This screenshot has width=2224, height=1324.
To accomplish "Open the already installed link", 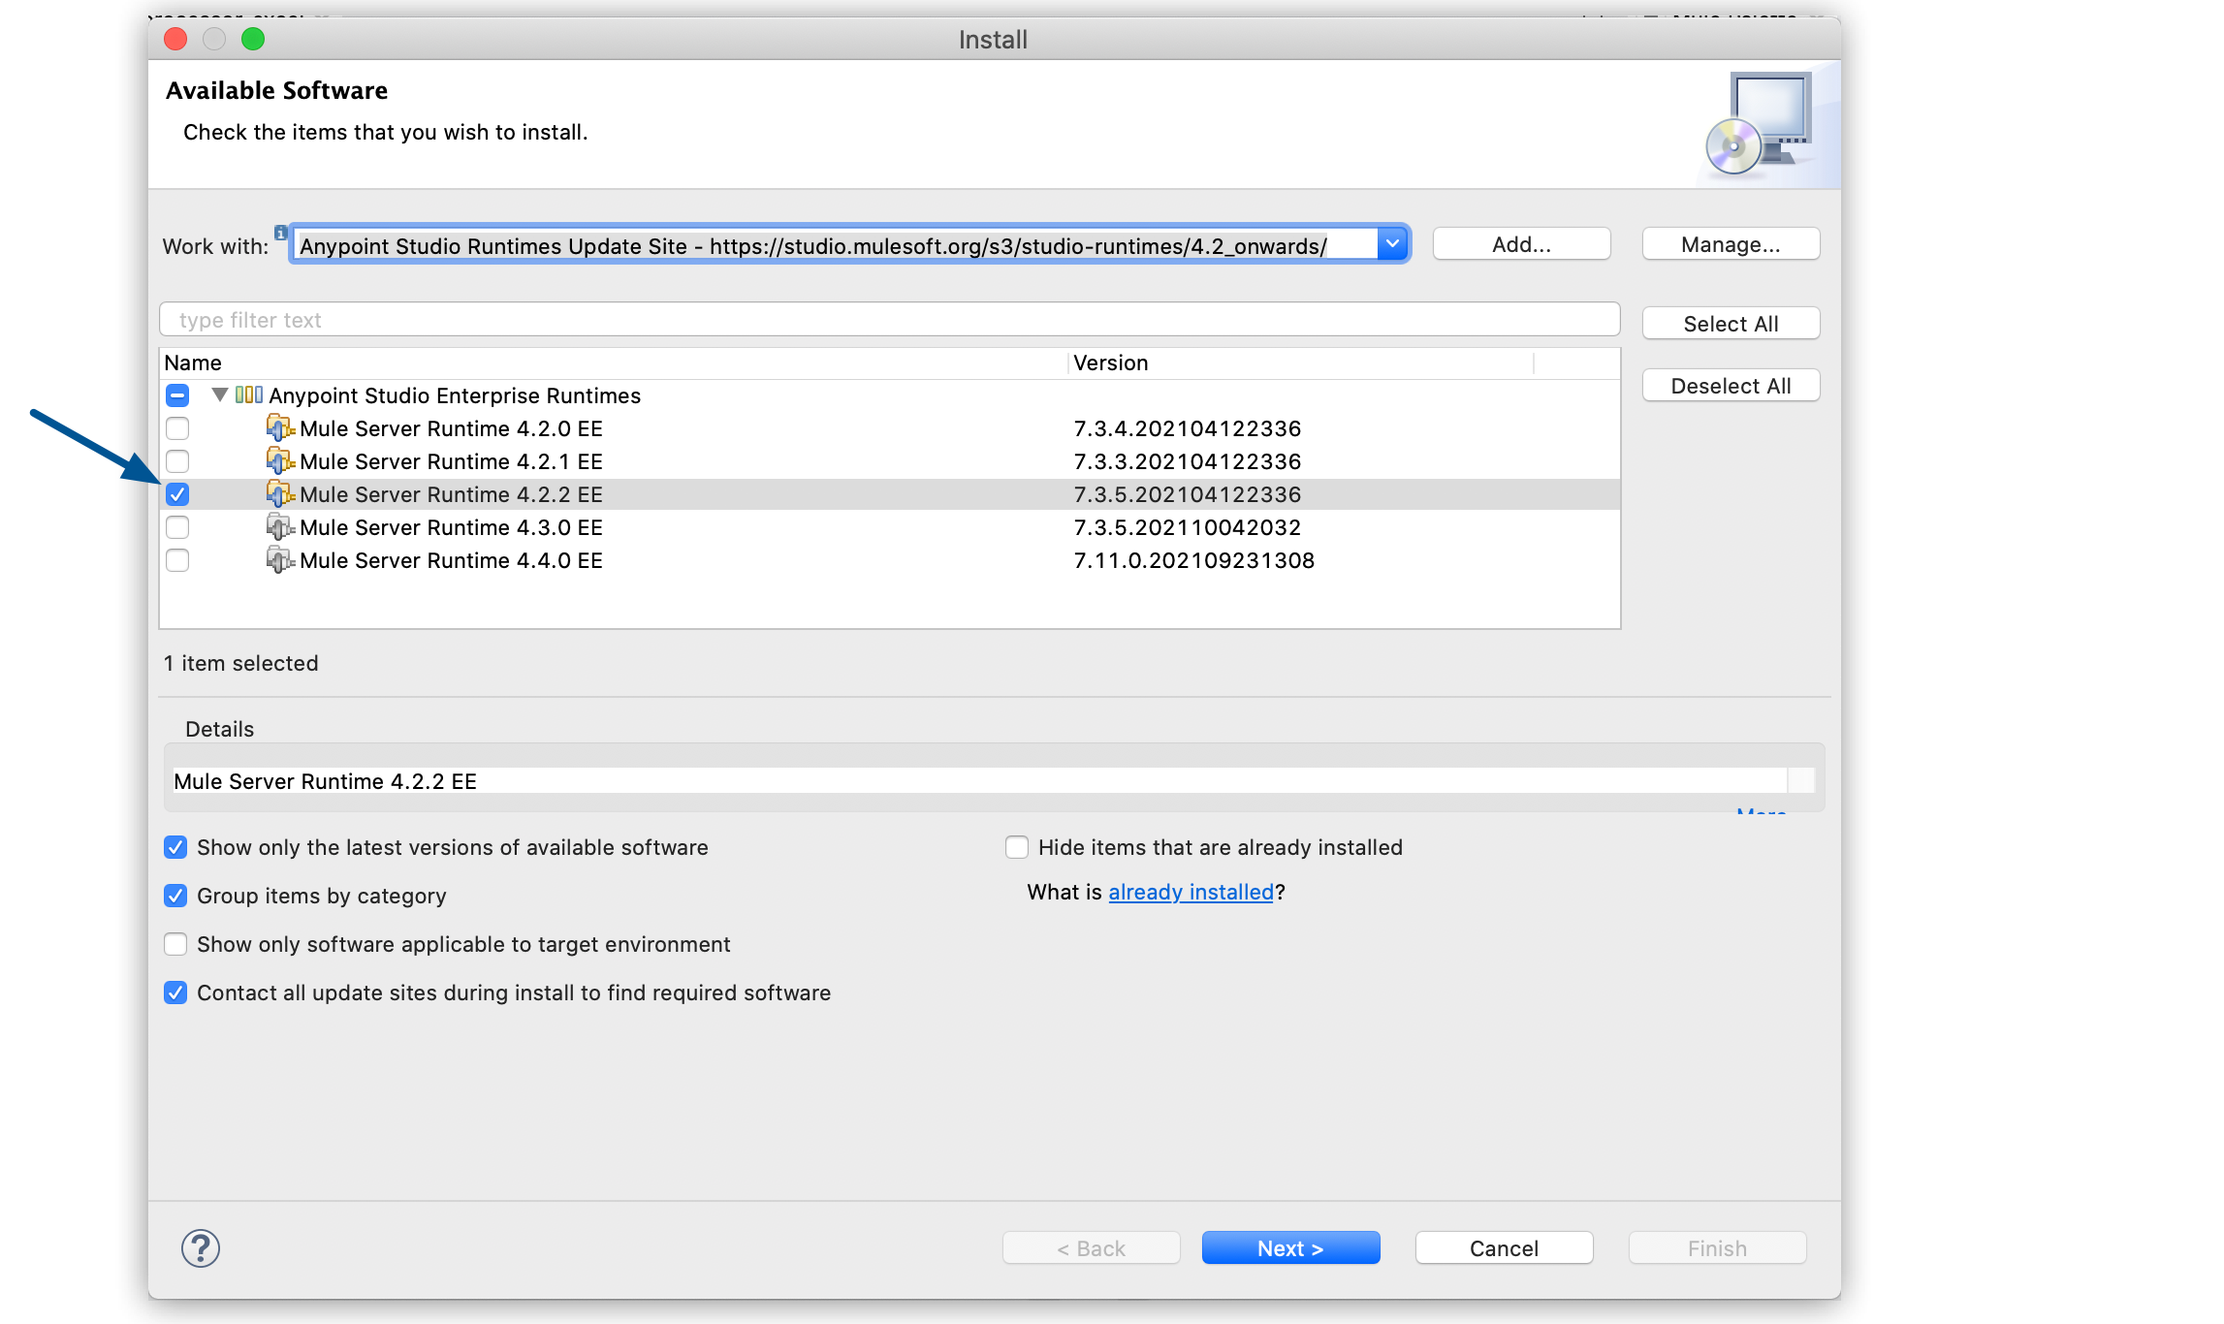I will click(1191, 892).
